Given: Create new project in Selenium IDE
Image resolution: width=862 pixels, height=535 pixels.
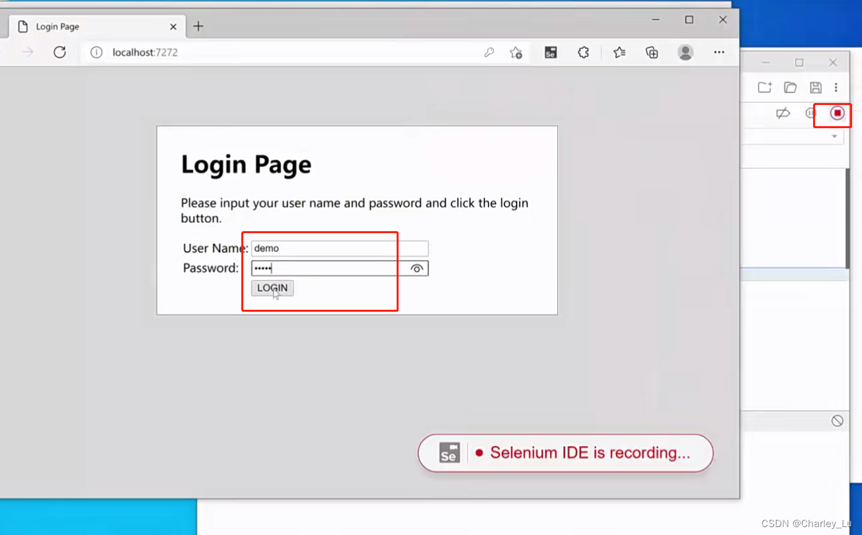Looking at the screenshot, I should [765, 87].
